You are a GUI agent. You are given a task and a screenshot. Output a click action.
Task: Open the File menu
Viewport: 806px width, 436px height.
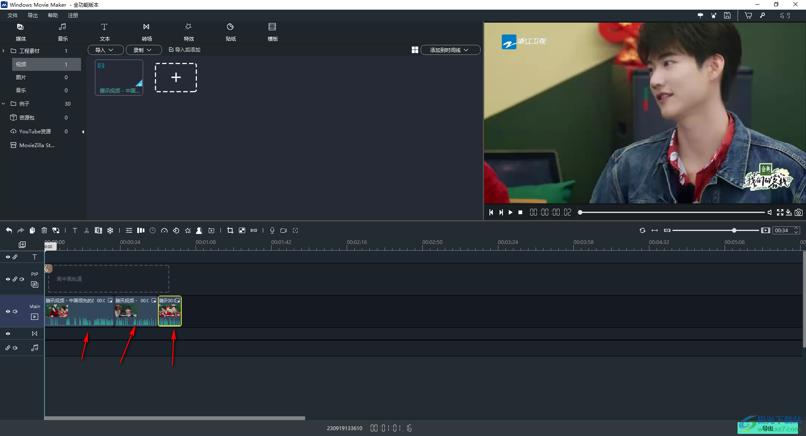click(13, 16)
